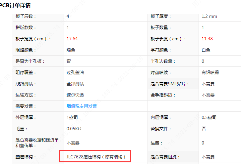Click the 增值税专用发票 invoice link
Screen dimensions: 241x164
(82, 106)
